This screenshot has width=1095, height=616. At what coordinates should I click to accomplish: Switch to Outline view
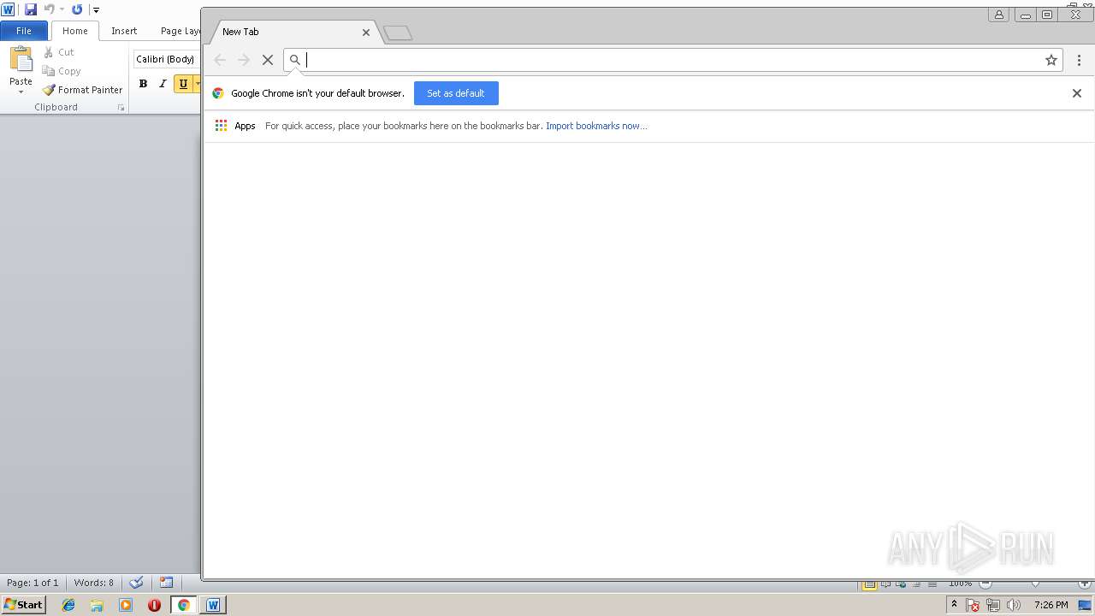click(916, 583)
